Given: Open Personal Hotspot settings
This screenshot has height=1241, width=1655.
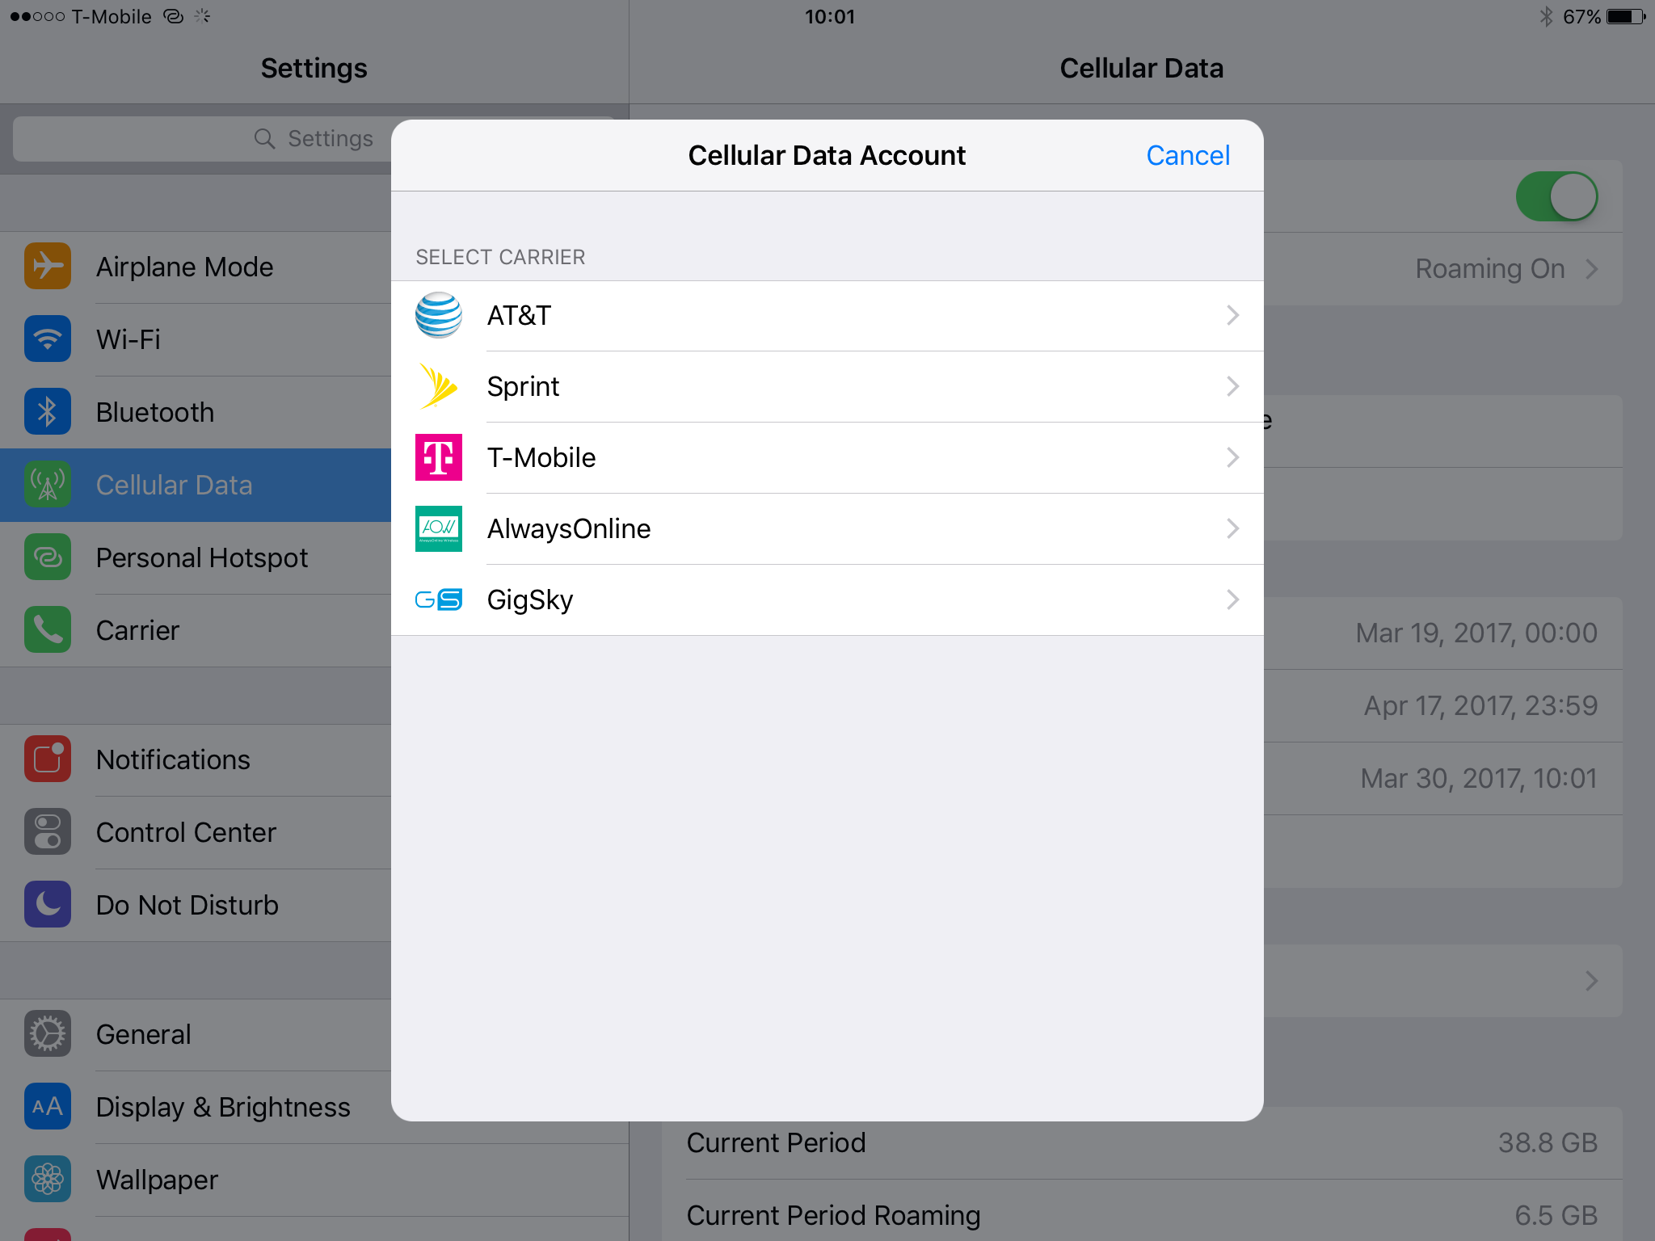Looking at the screenshot, I should pos(202,557).
